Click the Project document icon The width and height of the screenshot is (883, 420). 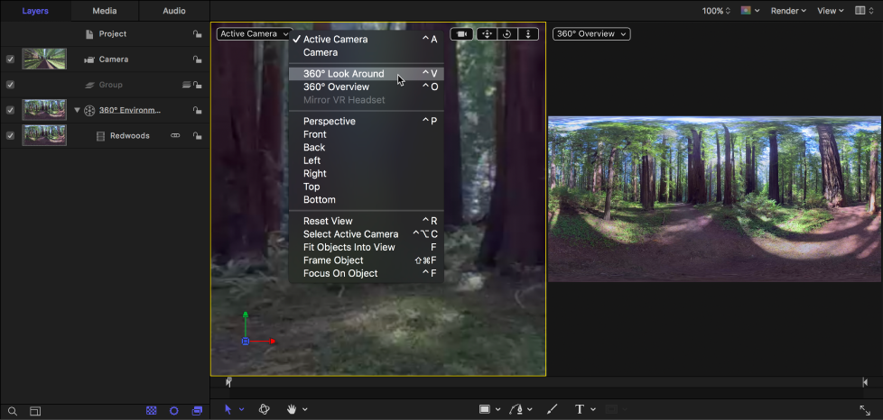pyautogui.click(x=89, y=34)
